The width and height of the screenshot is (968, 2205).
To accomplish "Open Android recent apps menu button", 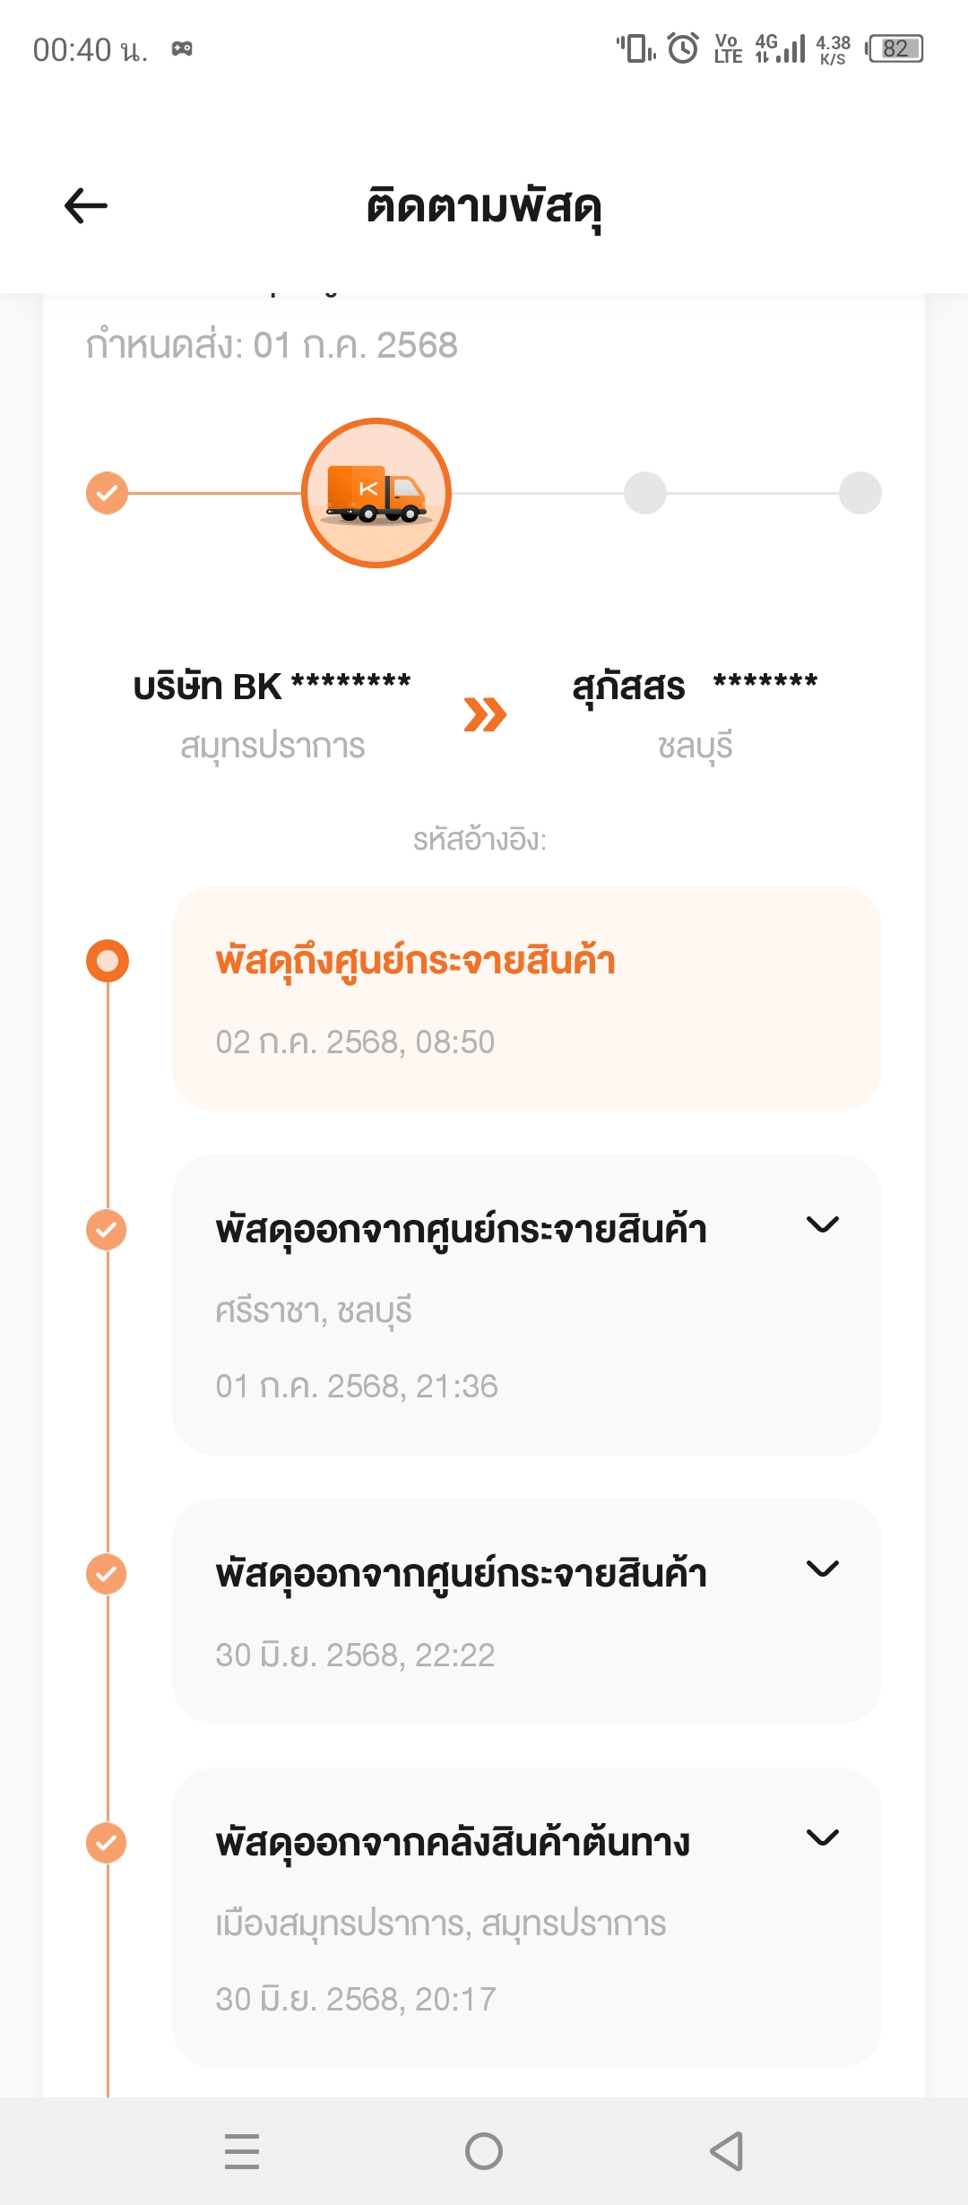I will pyautogui.click(x=242, y=2151).
